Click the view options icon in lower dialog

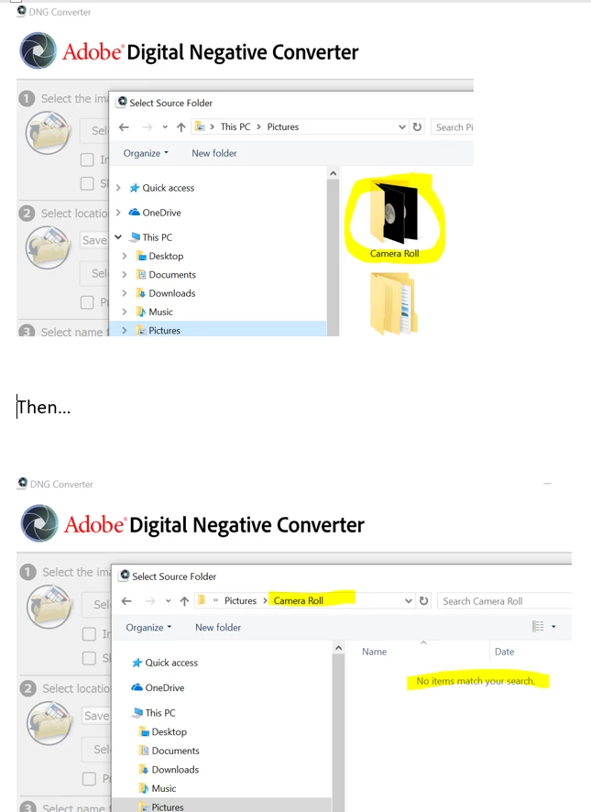pos(538,627)
